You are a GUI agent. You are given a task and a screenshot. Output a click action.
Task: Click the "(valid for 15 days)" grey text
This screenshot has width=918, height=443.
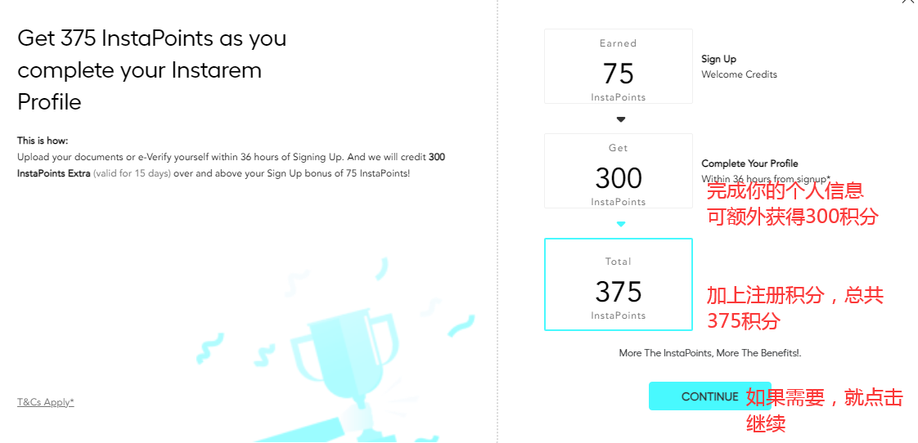132,173
